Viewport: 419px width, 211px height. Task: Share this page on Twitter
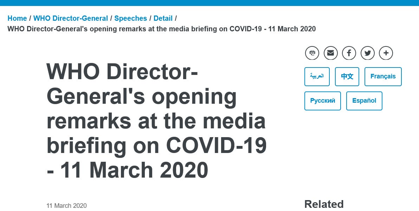click(x=368, y=53)
